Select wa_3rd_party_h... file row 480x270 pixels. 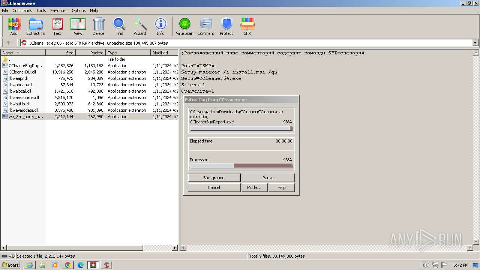[x=89, y=117]
